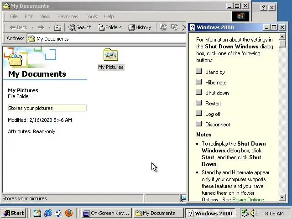
Task: Click the 'Modified: 2/16/2023 5:46 AM' text
Action: (x=40, y=120)
